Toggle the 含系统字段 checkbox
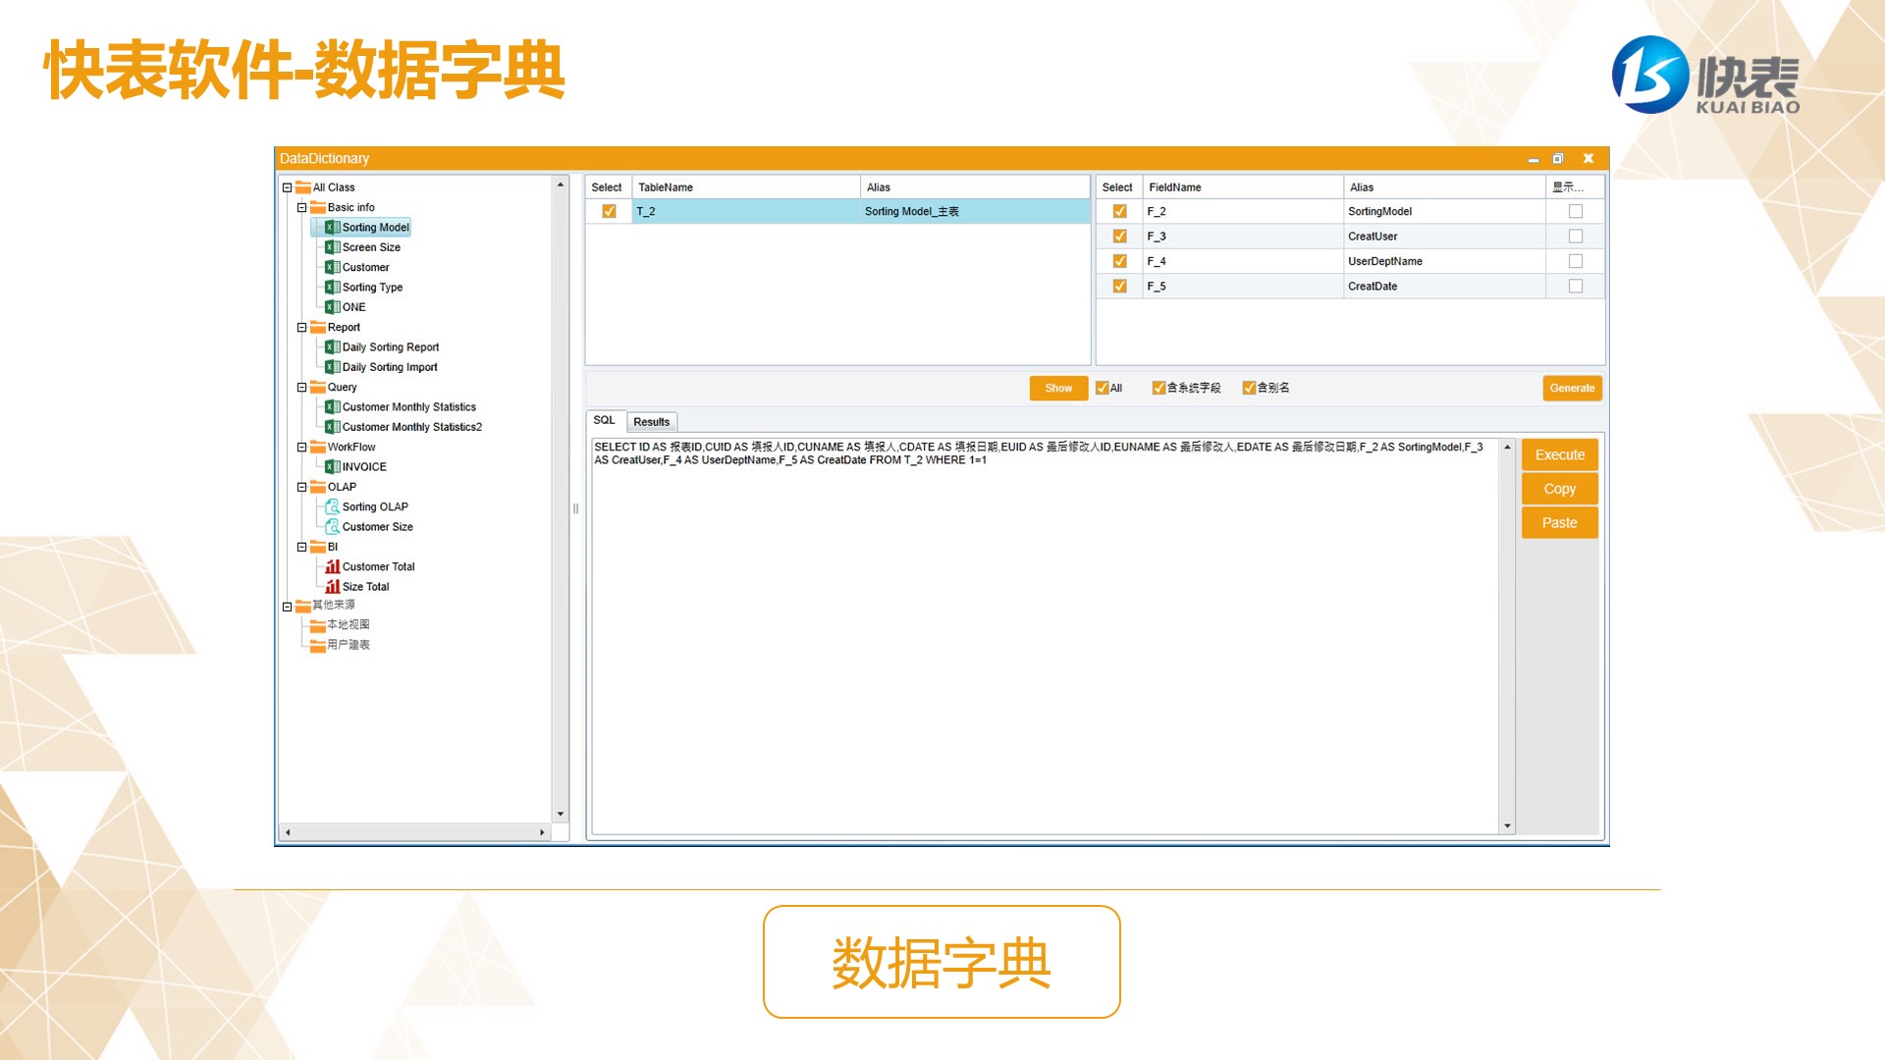Viewport: 1885px width, 1060px height. (x=1158, y=388)
